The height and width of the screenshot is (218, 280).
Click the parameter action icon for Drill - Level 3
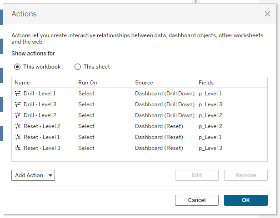[x=18, y=104]
